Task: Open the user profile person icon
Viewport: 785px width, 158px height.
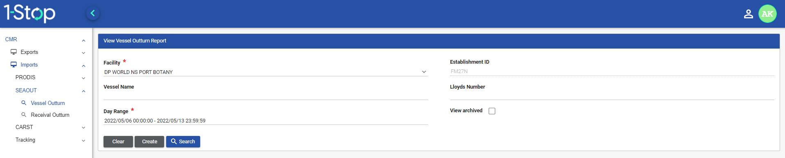Action: click(748, 14)
